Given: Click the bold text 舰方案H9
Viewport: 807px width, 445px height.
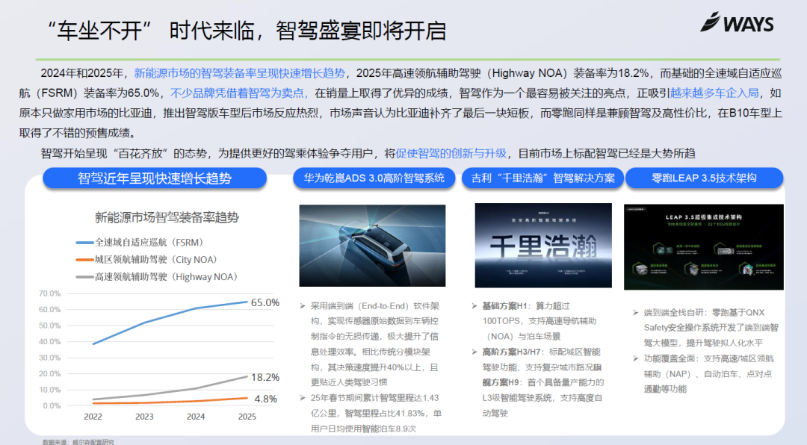Looking at the screenshot, I should 501,382.
